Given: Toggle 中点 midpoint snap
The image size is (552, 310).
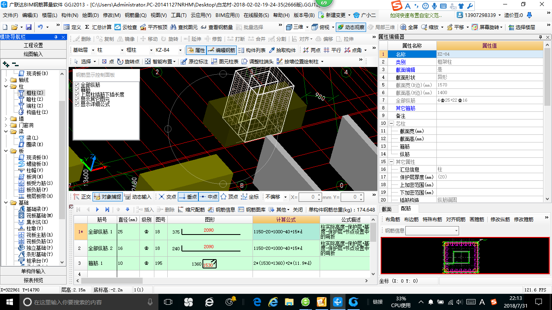Looking at the screenshot, I should [x=208, y=197].
